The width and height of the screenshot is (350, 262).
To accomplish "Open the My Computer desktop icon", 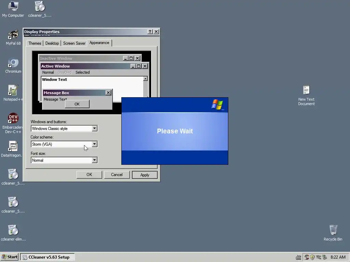I will coord(13,9).
